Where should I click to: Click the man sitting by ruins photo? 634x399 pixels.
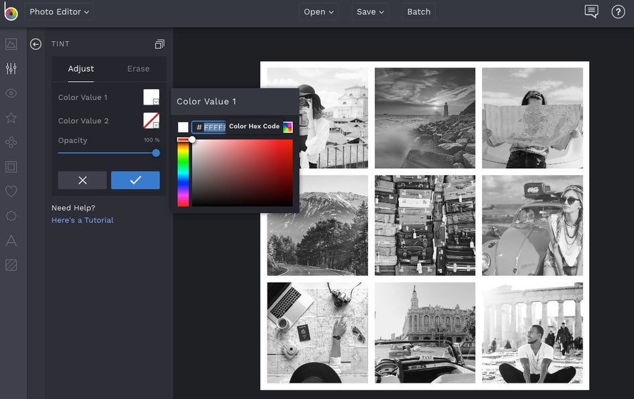533,333
